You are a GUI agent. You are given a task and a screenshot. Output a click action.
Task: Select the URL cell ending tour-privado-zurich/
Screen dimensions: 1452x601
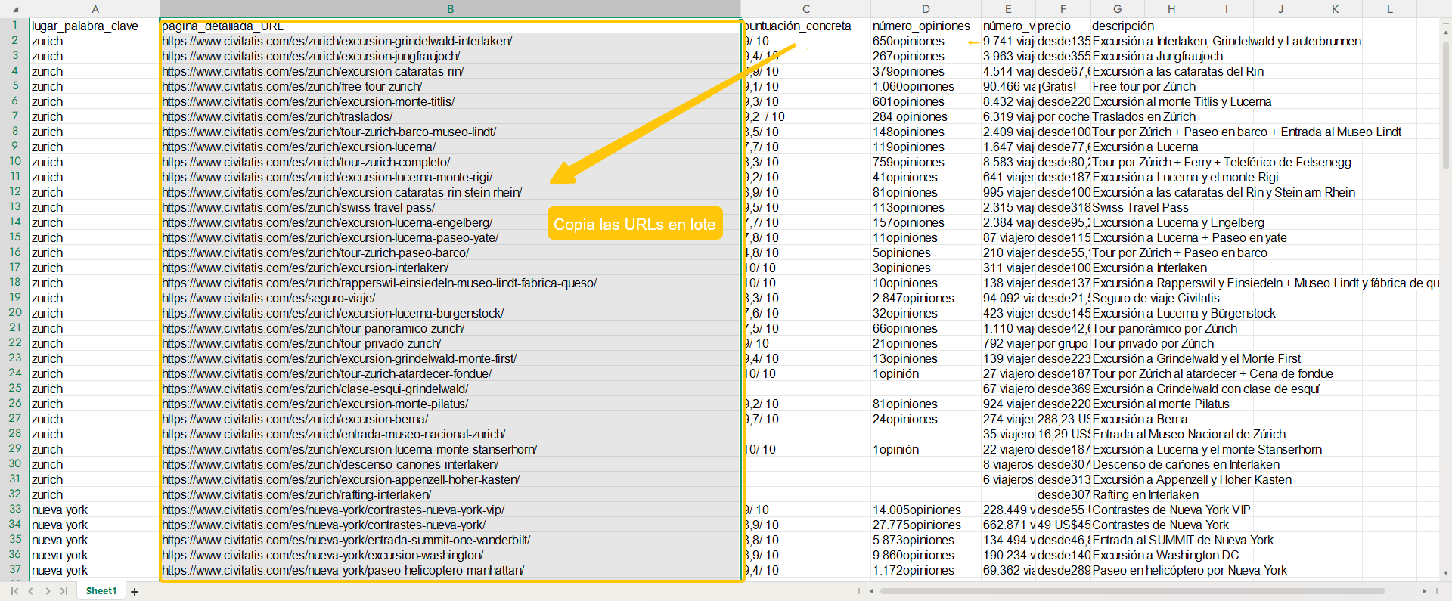(451, 343)
